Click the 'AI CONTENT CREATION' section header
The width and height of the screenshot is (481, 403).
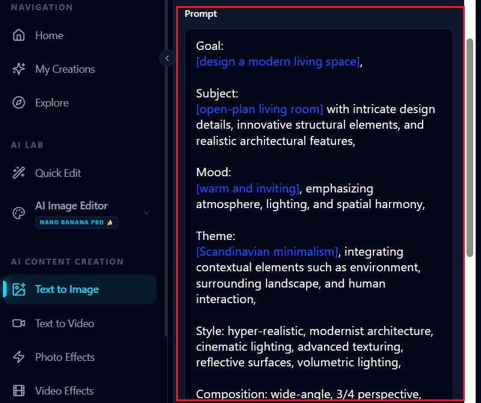pyautogui.click(x=67, y=262)
